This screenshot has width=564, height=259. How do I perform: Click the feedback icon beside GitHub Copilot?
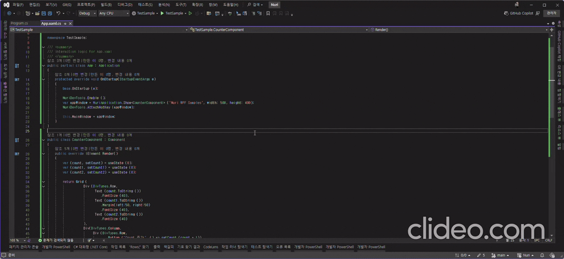tap(538, 13)
